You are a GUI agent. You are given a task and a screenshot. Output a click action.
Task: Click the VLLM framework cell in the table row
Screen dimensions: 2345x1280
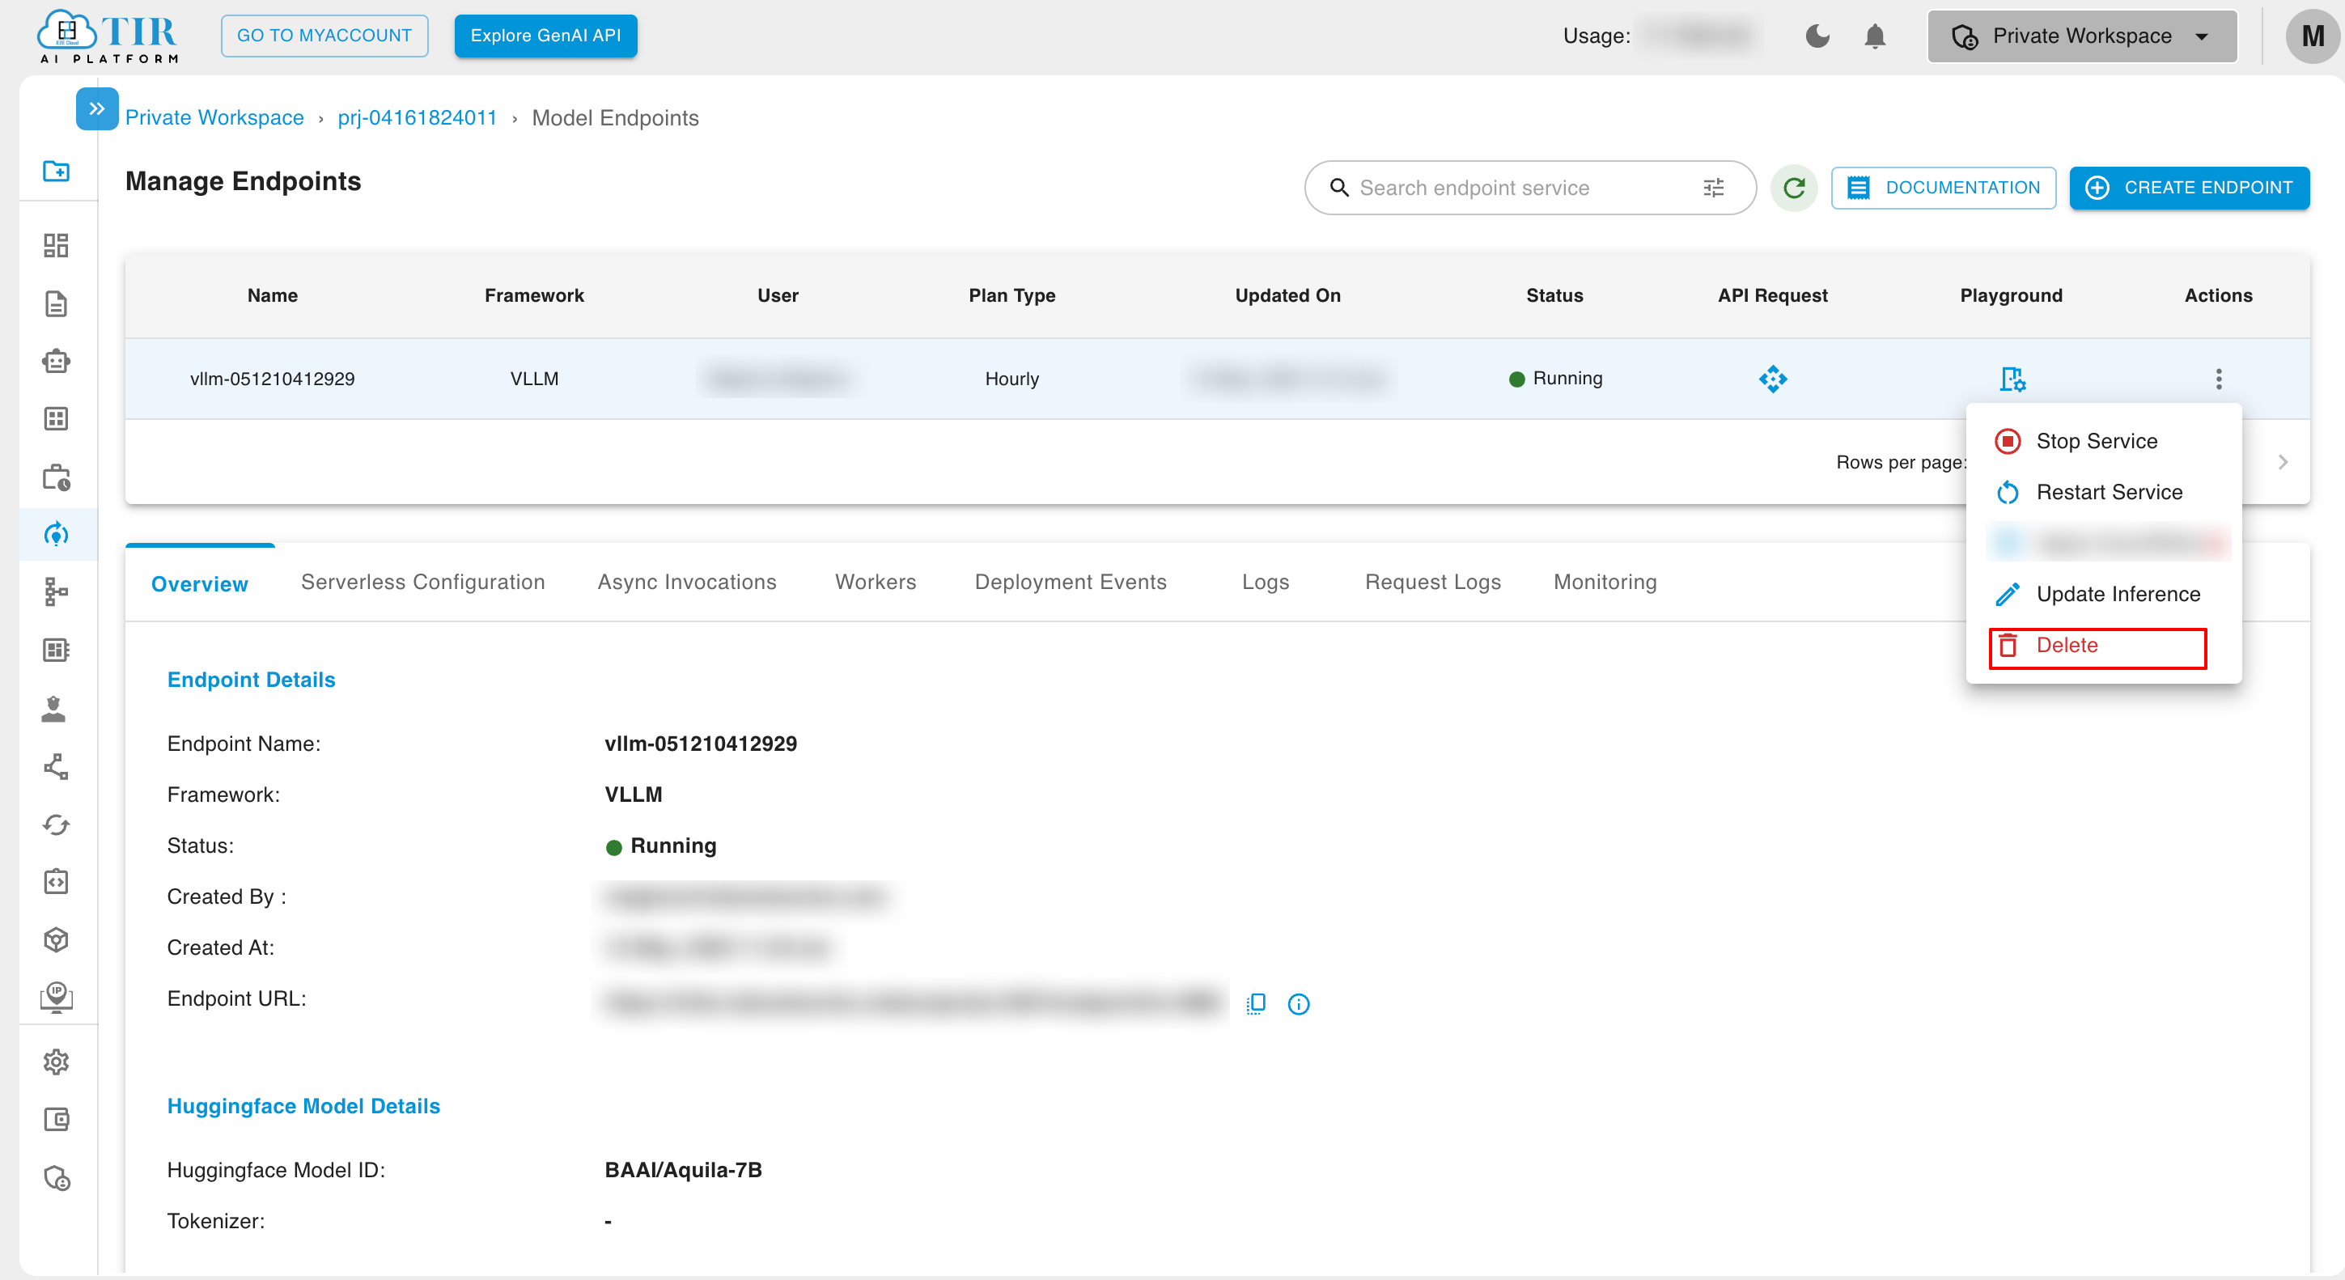pyautogui.click(x=533, y=379)
